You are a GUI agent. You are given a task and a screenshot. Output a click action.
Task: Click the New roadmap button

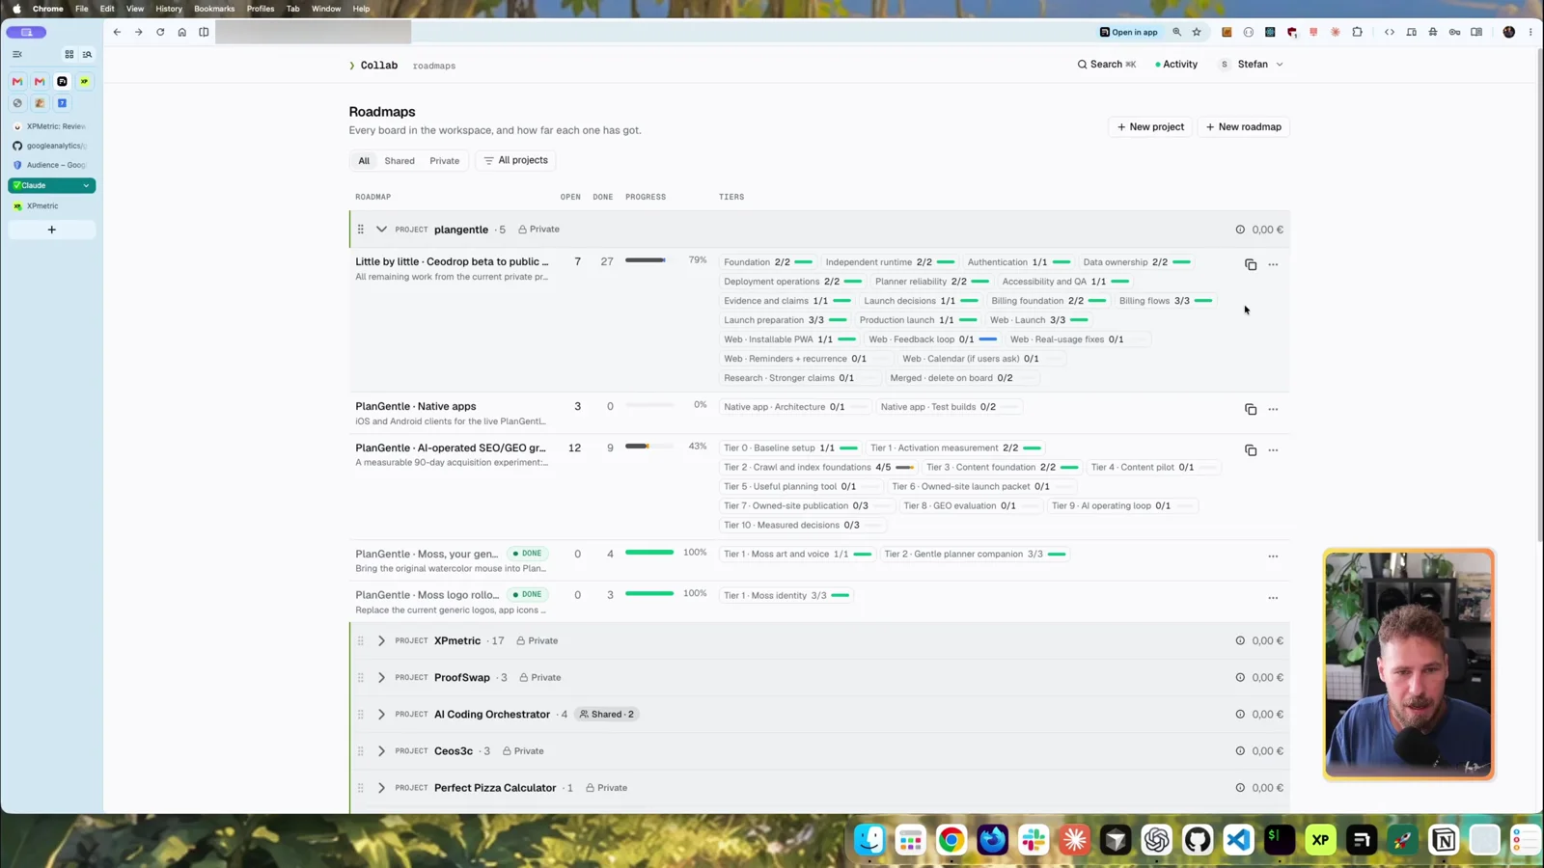[x=1244, y=127]
